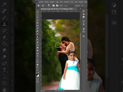Open the Selección menu
The height and width of the screenshot is (92, 123).
[x=67, y=2]
